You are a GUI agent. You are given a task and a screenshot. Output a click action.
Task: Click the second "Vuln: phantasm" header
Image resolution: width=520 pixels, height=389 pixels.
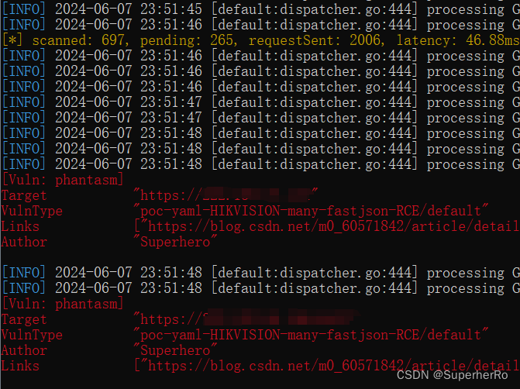[64, 304]
